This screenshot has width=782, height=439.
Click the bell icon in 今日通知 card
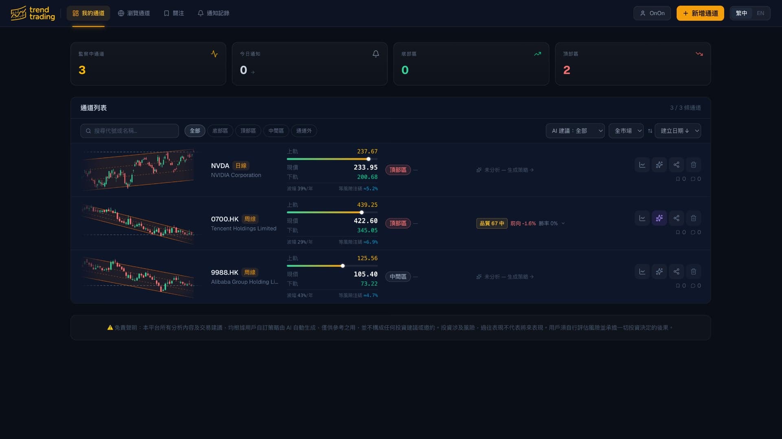376,54
